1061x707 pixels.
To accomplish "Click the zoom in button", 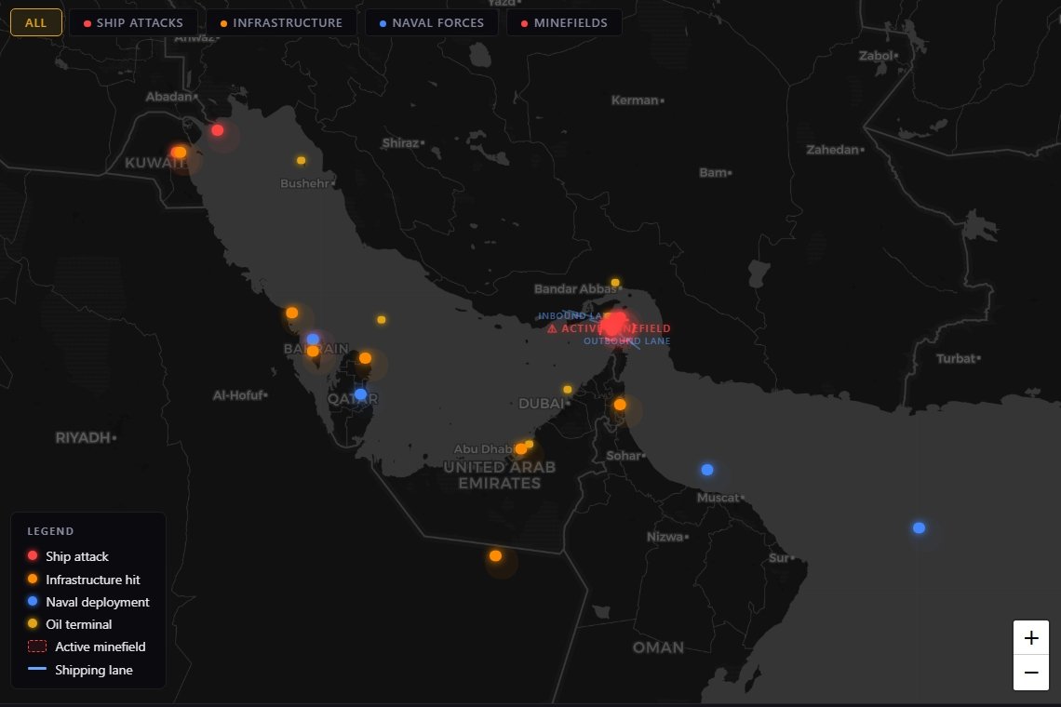I will point(1030,638).
